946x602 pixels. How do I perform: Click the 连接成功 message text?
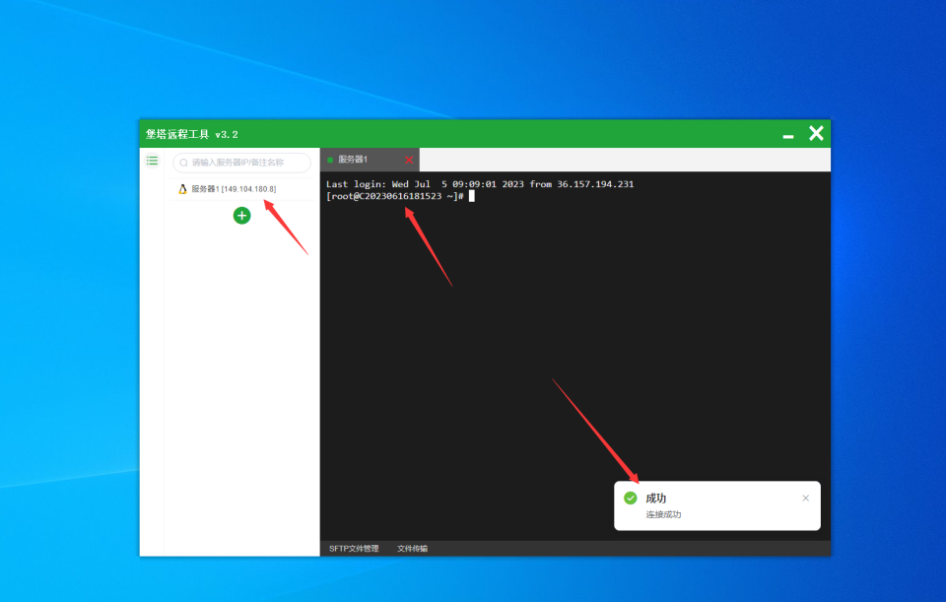[663, 514]
